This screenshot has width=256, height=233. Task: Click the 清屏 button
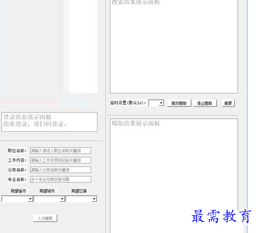(x=228, y=103)
